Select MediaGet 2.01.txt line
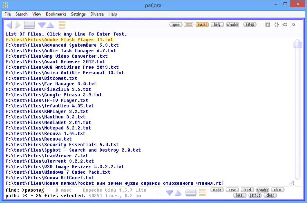Screen dimensions: 307x203 click(48, 123)
